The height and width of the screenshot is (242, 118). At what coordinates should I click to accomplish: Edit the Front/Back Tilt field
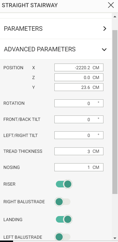pos(79,119)
